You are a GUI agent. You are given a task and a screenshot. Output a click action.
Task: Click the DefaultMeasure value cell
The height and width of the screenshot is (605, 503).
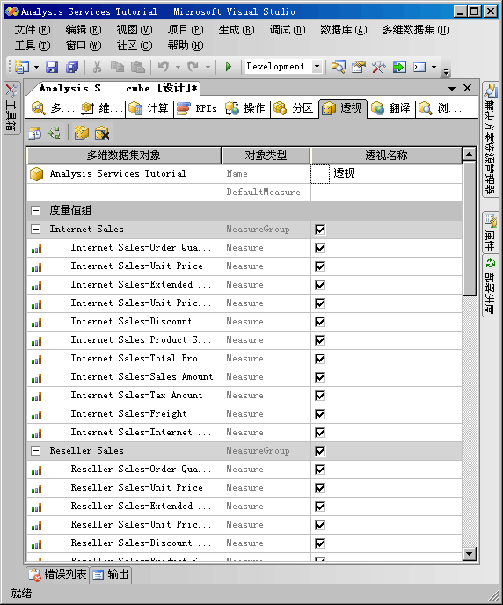[386, 193]
